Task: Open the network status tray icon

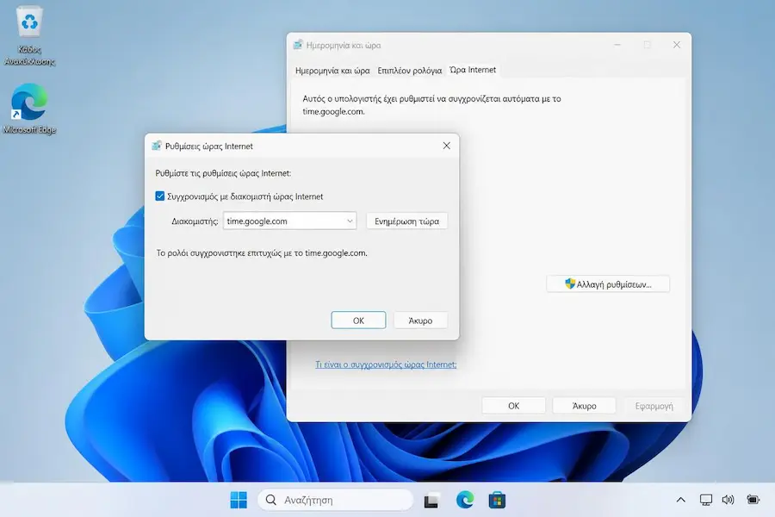Action: click(706, 500)
